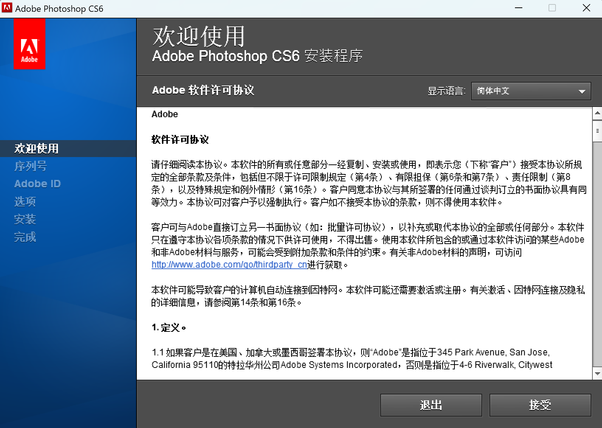Image resolution: width=602 pixels, height=428 pixels.
Task: Select the 序列号 step in the sidebar
Action: (31, 166)
